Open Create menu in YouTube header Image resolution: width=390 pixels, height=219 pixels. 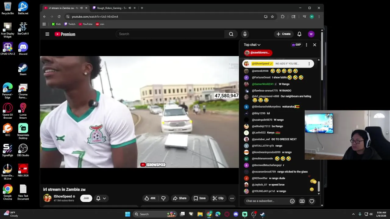[x=284, y=34]
